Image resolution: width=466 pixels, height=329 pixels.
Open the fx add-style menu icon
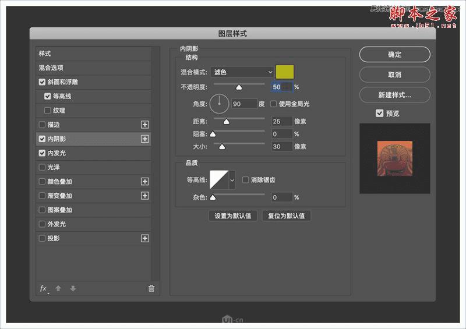(44, 289)
